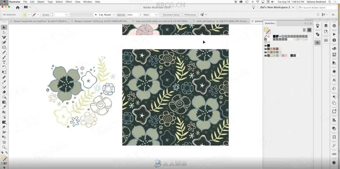Open the '5 pt. Round' brush dropdown
The width and height of the screenshot is (340, 169).
(x=114, y=14)
